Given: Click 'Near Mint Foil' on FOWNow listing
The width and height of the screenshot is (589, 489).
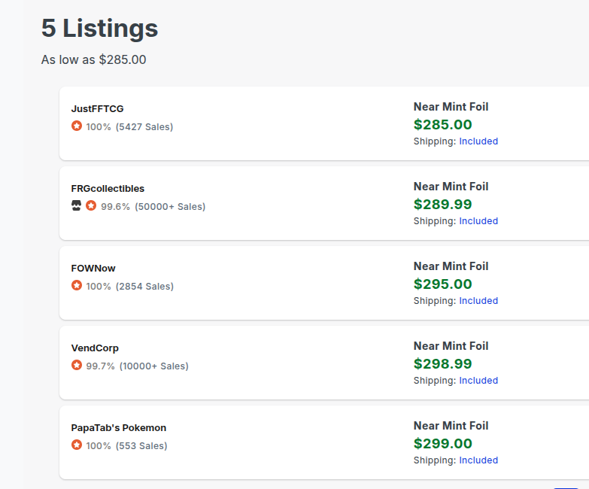Looking at the screenshot, I should click(x=451, y=266).
